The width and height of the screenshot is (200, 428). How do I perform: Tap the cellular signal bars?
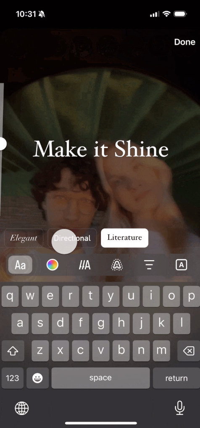point(155,14)
